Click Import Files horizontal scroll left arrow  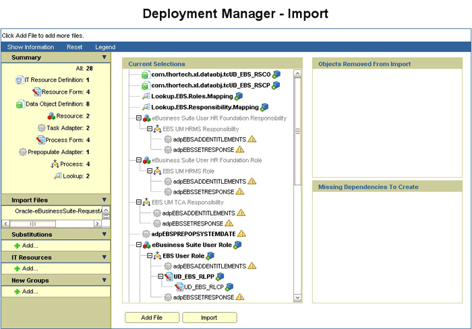pos(5,223)
